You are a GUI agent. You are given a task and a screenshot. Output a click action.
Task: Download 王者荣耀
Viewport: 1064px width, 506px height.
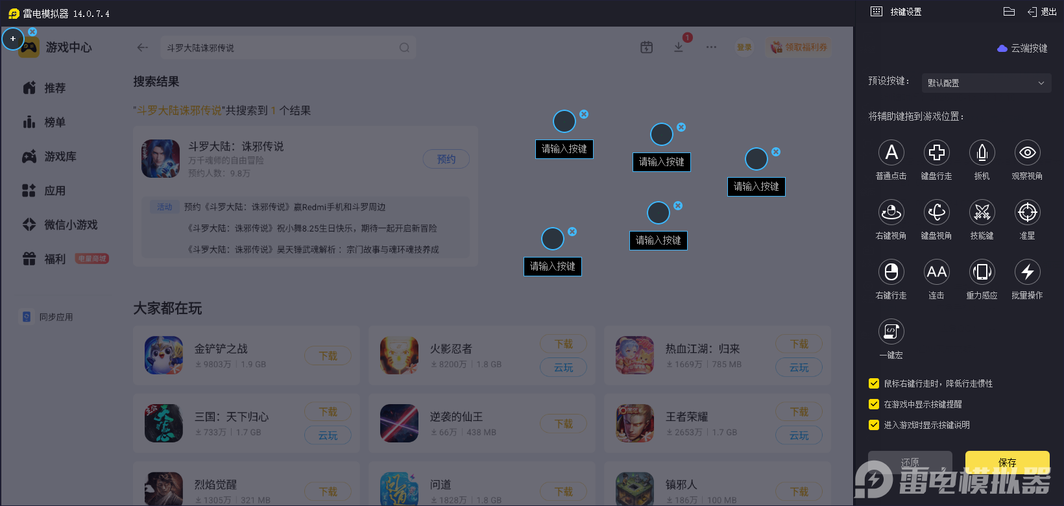[799, 412]
